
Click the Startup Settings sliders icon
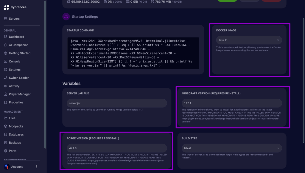(66, 17)
